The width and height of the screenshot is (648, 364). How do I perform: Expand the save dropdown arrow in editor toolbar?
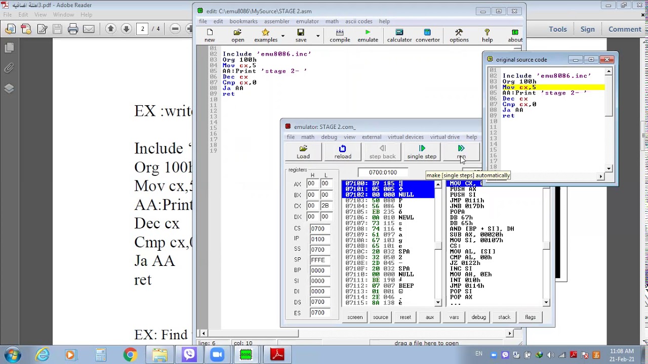318,36
